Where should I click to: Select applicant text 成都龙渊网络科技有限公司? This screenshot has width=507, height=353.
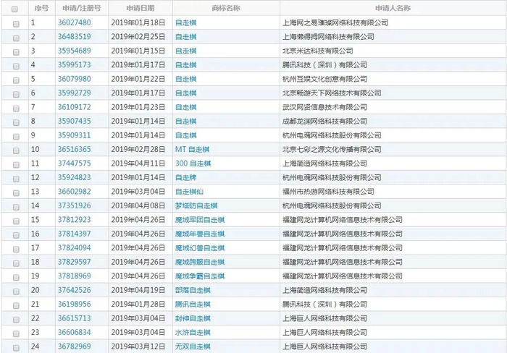click(x=325, y=121)
